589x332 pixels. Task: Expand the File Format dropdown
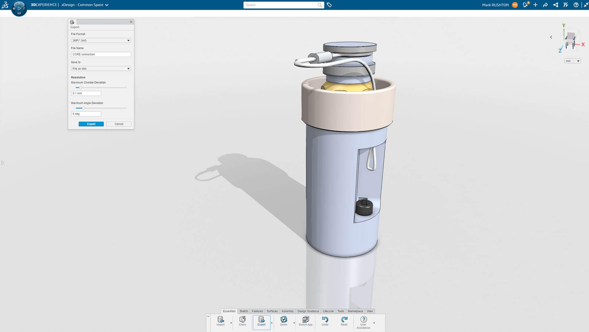coord(101,40)
